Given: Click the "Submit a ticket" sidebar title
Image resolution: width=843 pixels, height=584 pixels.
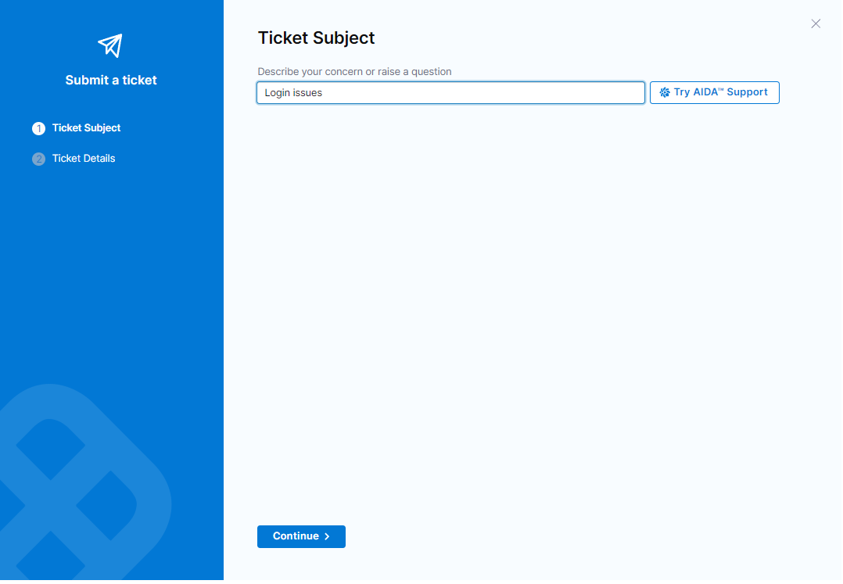Looking at the screenshot, I should pos(111,80).
